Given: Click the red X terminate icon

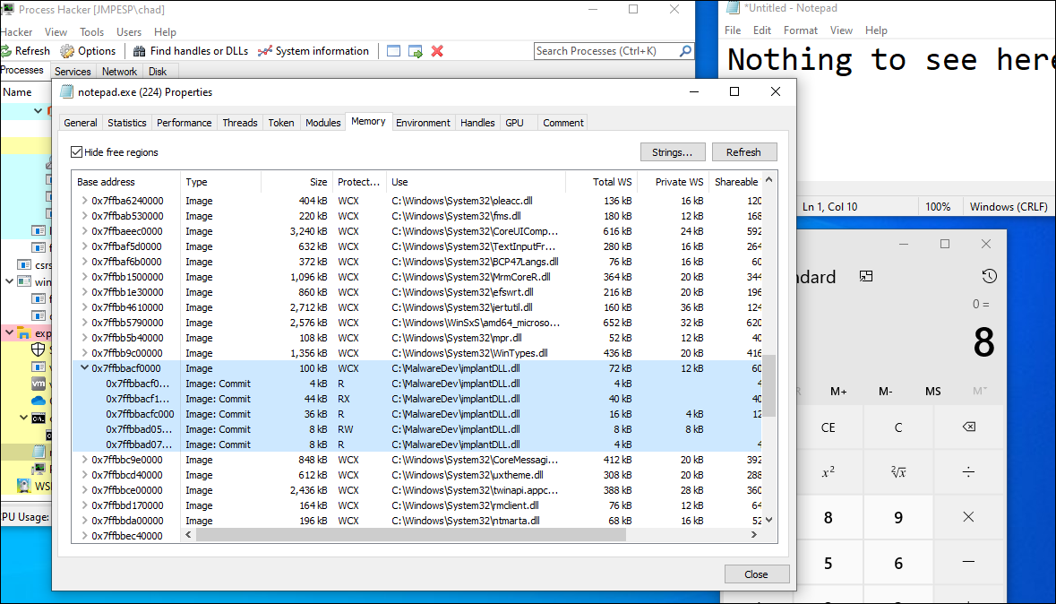Looking at the screenshot, I should coord(437,51).
